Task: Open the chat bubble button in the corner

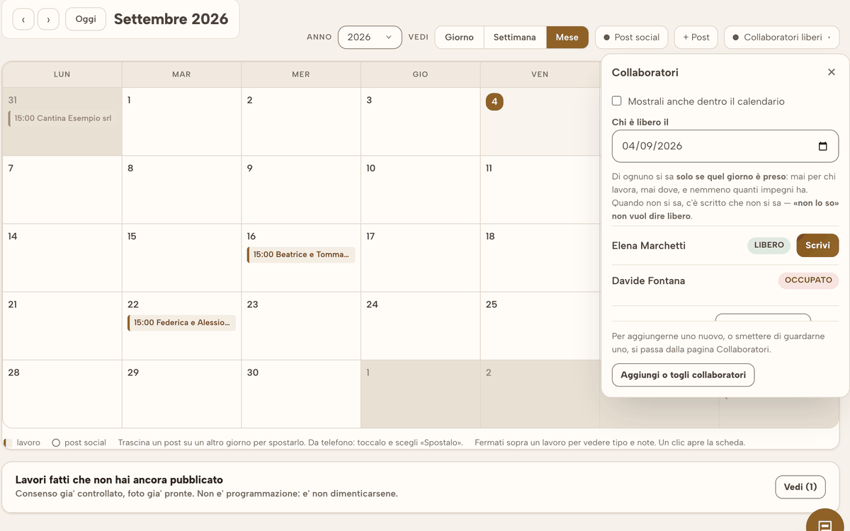Action: [x=824, y=525]
